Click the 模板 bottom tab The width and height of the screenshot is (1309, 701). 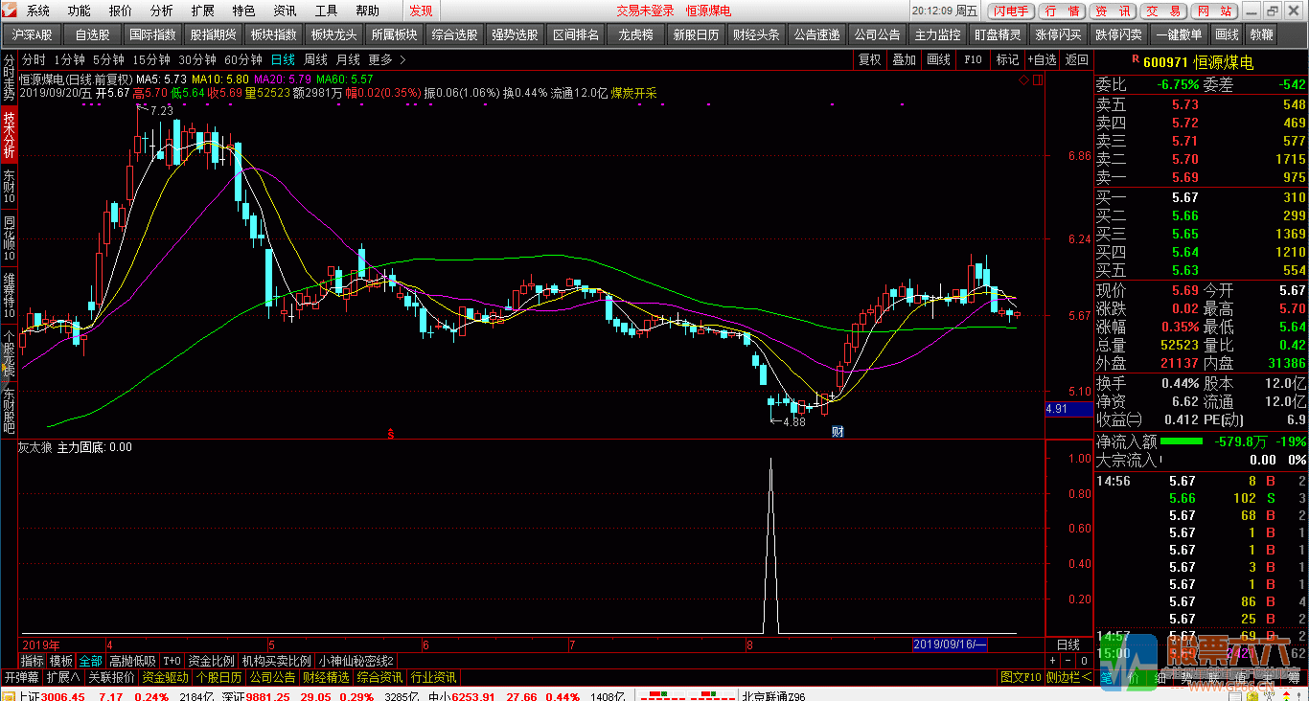[61, 661]
